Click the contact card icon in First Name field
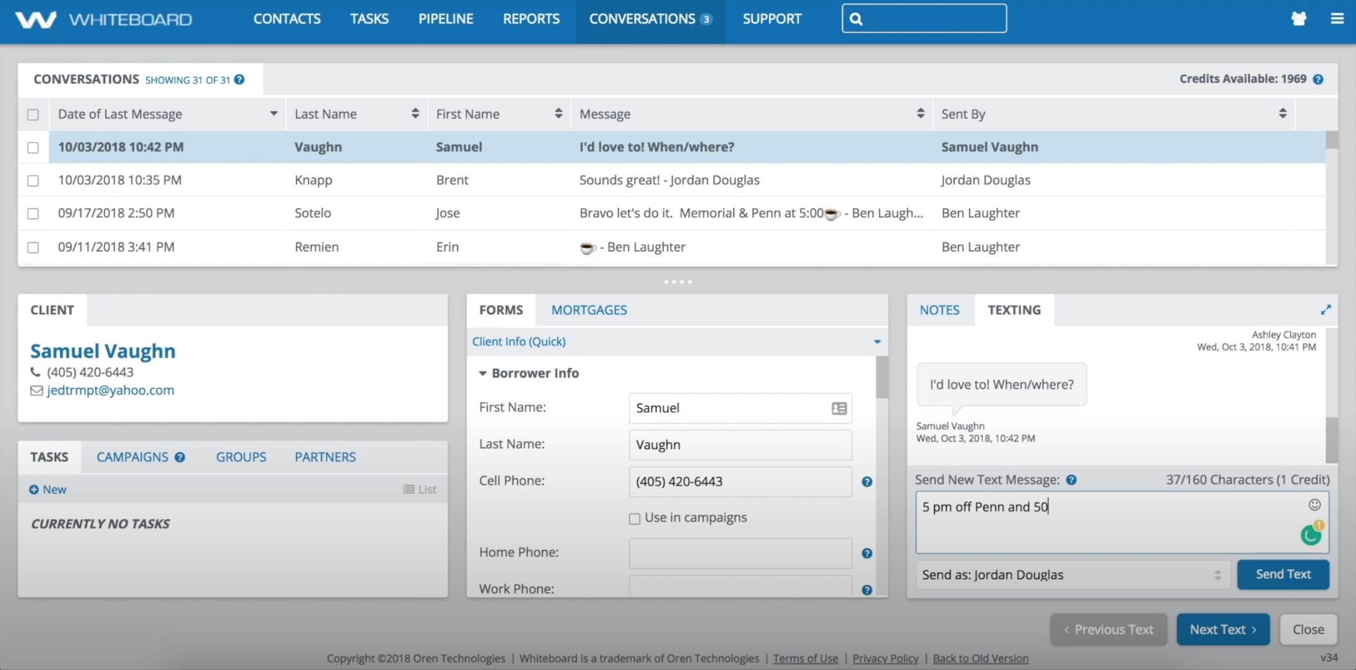The image size is (1356, 670). point(839,408)
